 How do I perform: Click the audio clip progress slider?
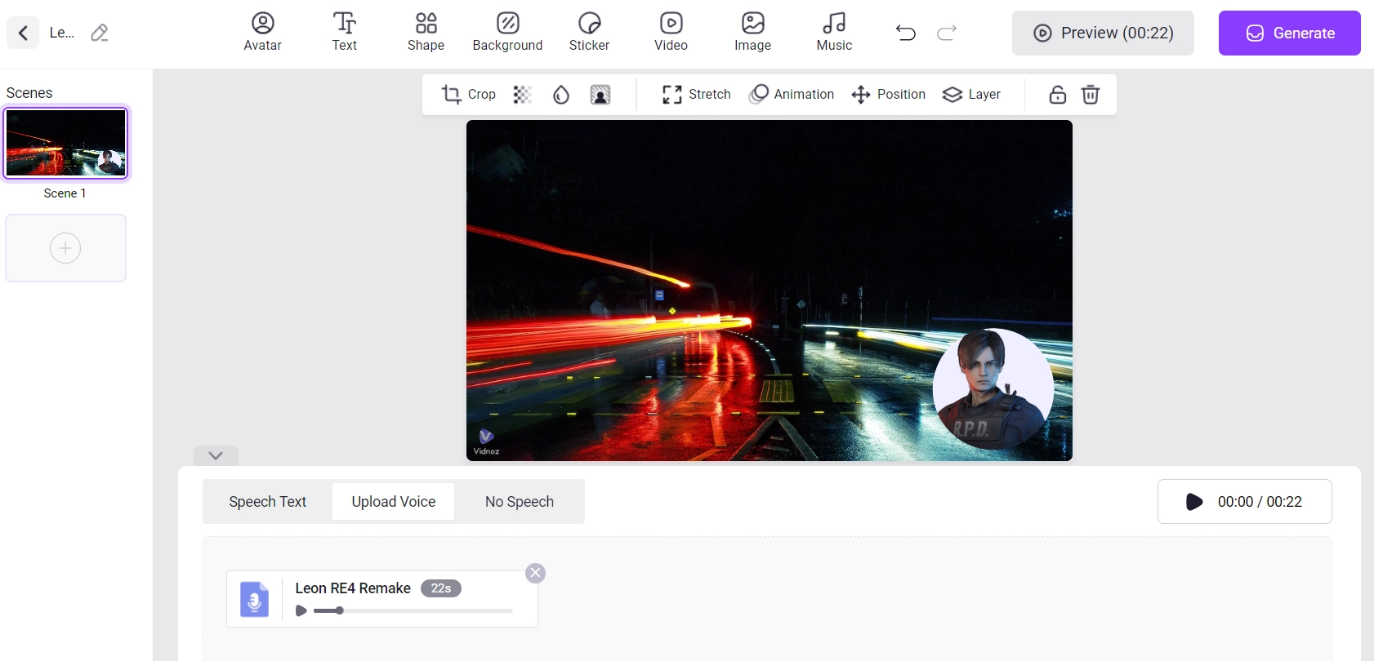[413, 610]
